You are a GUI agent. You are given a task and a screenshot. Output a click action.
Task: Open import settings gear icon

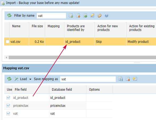[x=99, y=16]
